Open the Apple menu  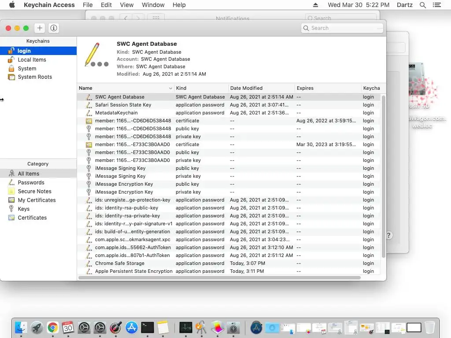pyautogui.click(x=12, y=5)
